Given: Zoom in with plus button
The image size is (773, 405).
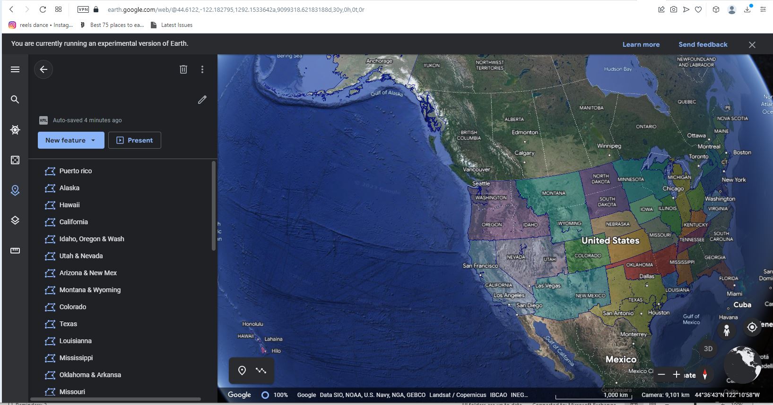Looking at the screenshot, I should (677, 374).
